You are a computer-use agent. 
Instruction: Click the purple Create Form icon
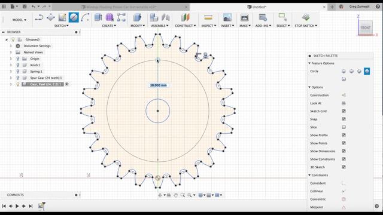110,17
